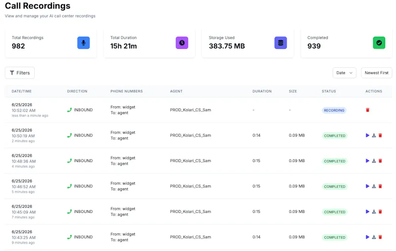Click the 'less than a minute ago' timestamp

coord(30,116)
